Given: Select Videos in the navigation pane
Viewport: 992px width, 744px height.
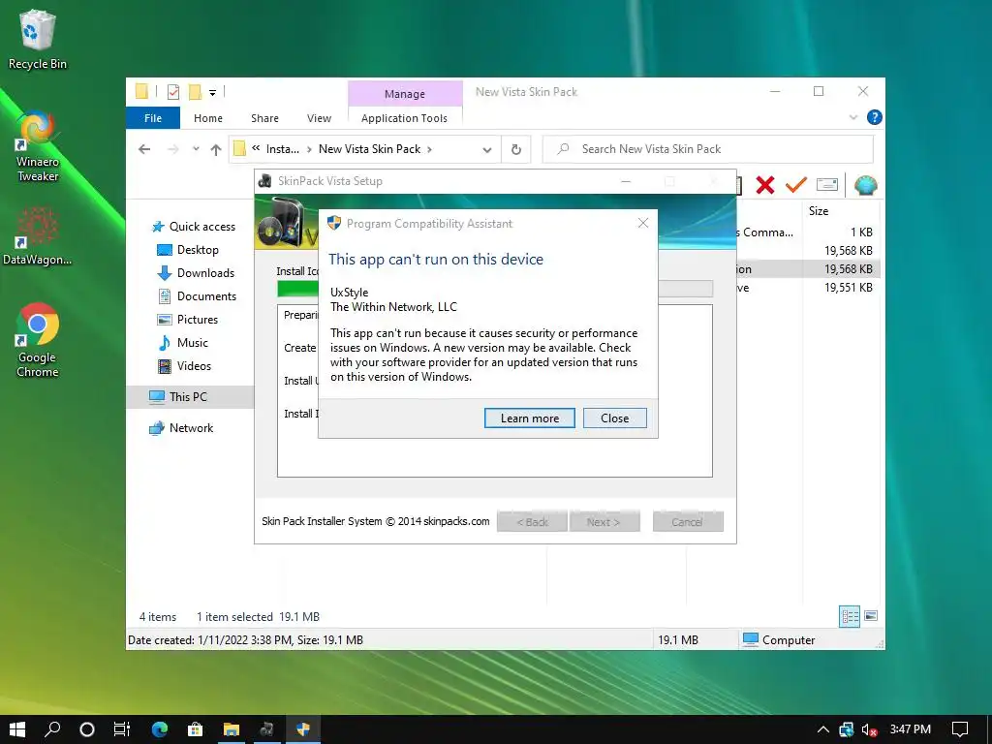Looking at the screenshot, I should tap(184, 366).
